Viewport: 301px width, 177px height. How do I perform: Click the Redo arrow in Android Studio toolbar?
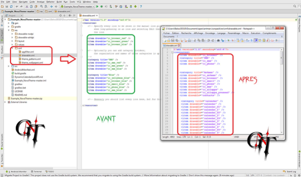tap(21, 6)
